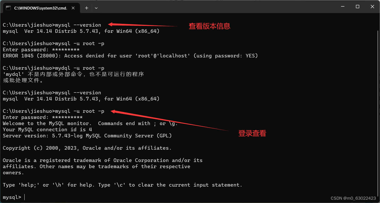Select the ERROR 1045 Access denied message
Screen dimensions: 380x203
[130, 56]
